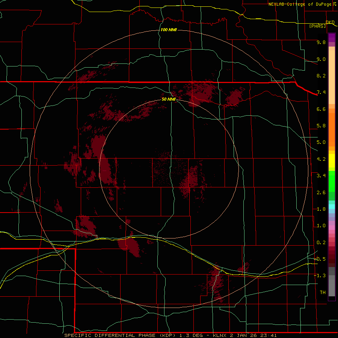Click SPECIFIC DIFFERENTIAL PHASE in the caption
This screenshot has width=338, height=338.
(x=110, y=335)
